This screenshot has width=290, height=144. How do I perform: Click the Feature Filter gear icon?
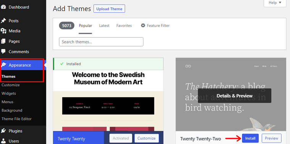click(x=143, y=26)
